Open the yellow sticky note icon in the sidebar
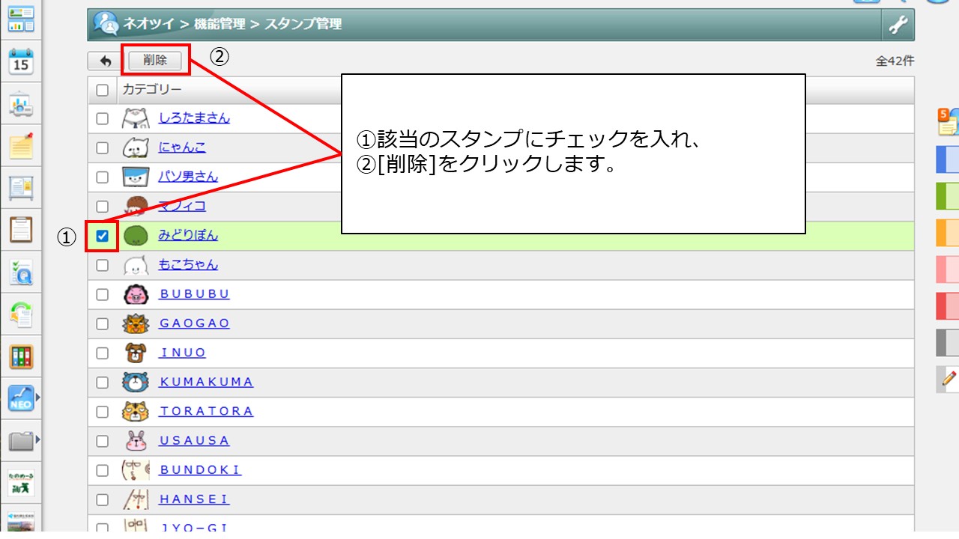This screenshot has width=959, height=539. [x=21, y=146]
